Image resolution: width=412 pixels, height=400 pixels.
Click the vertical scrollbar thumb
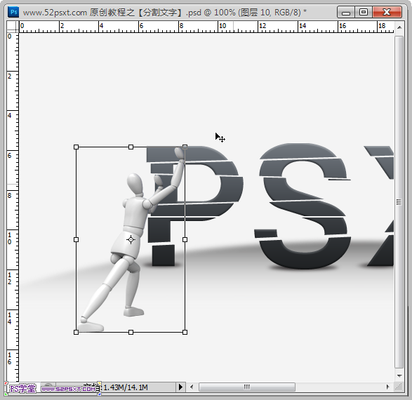click(x=399, y=201)
